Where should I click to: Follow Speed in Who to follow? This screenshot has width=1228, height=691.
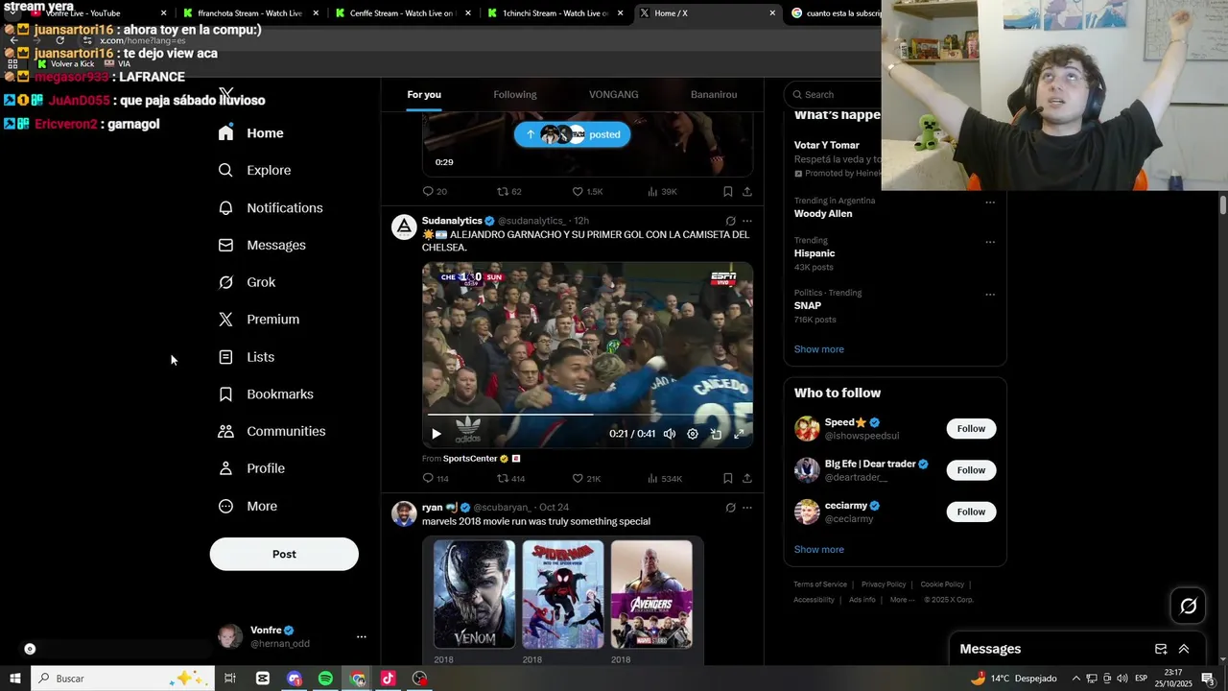coord(971,429)
